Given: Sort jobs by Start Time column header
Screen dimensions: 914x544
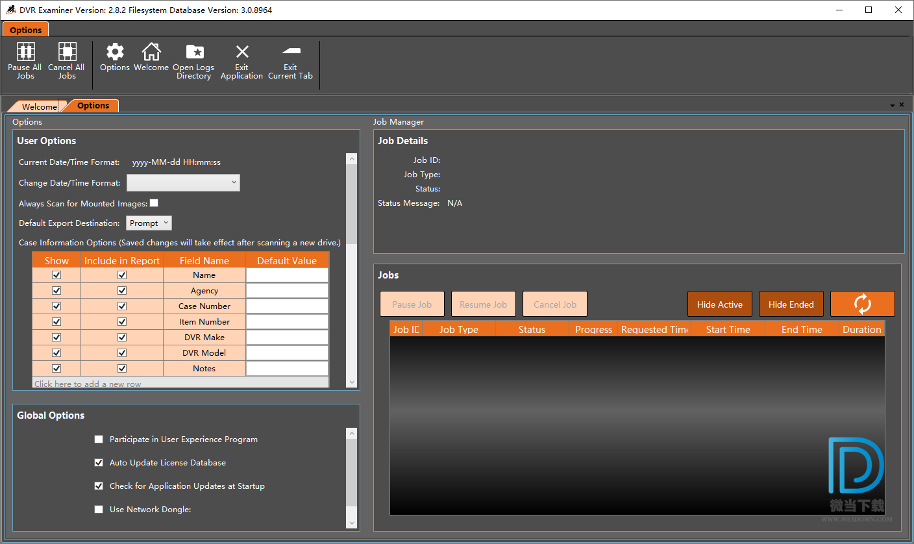Looking at the screenshot, I should point(728,329).
